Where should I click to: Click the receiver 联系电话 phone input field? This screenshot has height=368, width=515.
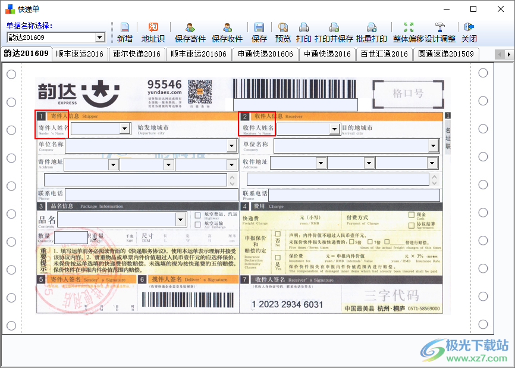(x=353, y=195)
